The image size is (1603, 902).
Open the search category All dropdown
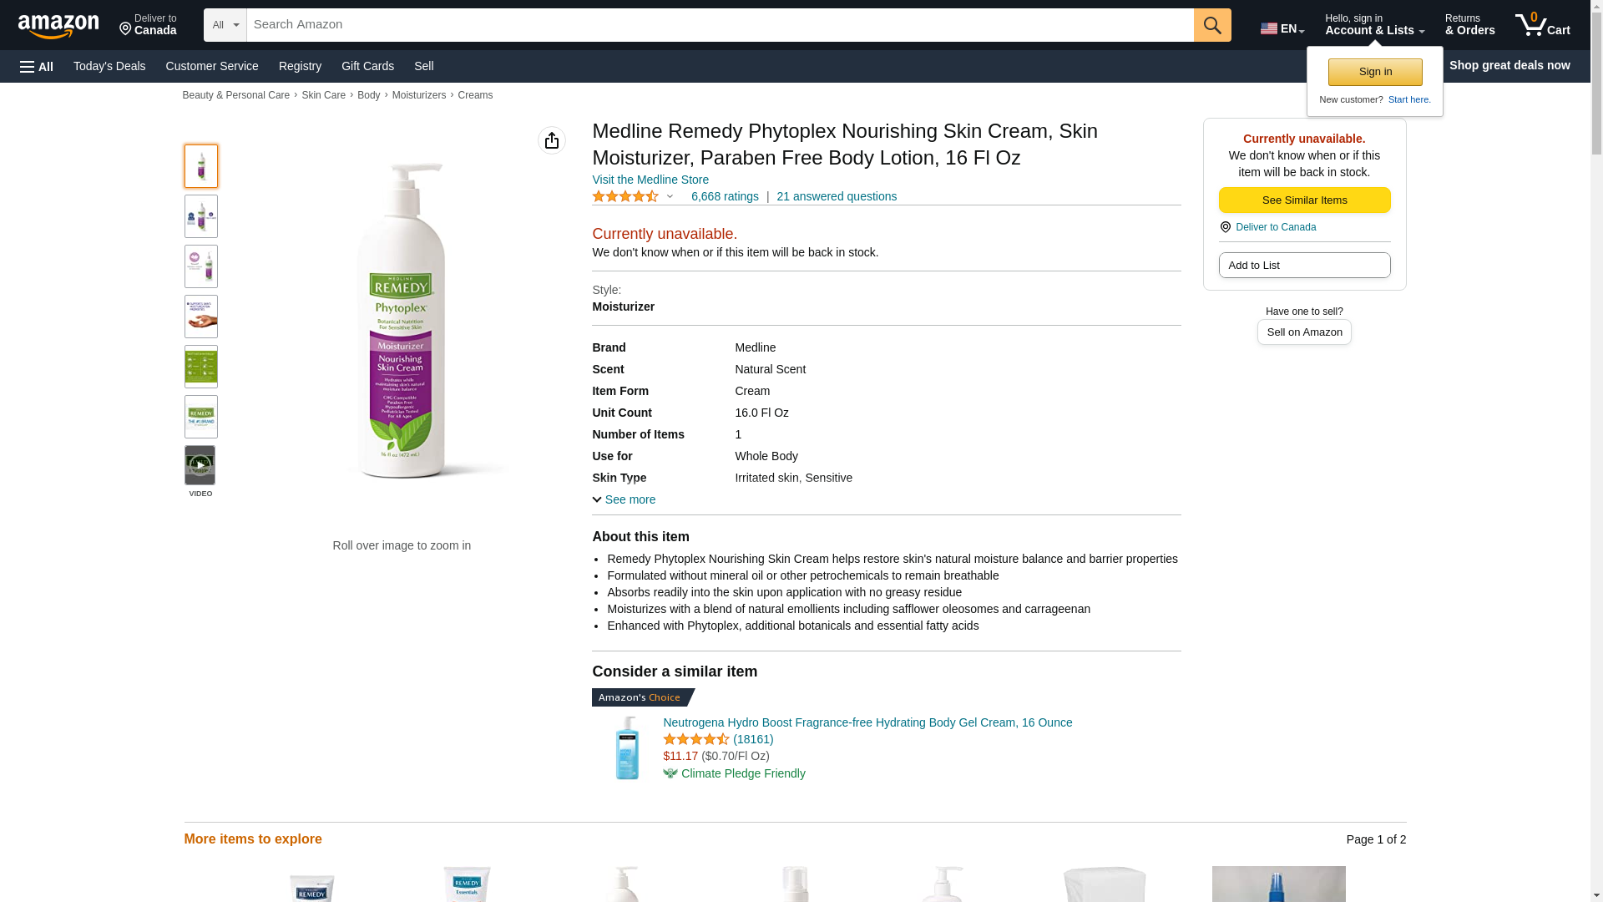pyautogui.click(x=225, y=25)
